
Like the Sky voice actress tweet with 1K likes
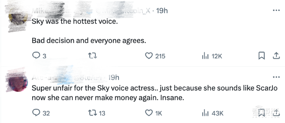coord(149,113)
